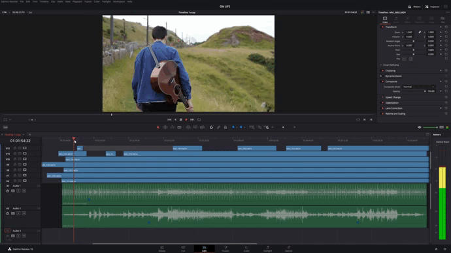Open the Composite Mode Normal dropdown
Screen dimensions: 451x253
click(x=418, y=87)
